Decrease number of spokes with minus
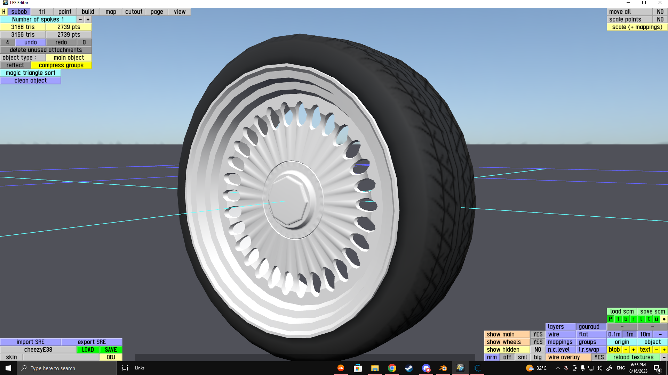 coord(80,19)
